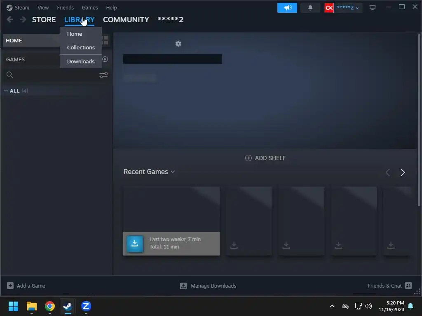This screenshot has width=422, height=316.
Task: Open the Games menu
Action: coord(89,7)
